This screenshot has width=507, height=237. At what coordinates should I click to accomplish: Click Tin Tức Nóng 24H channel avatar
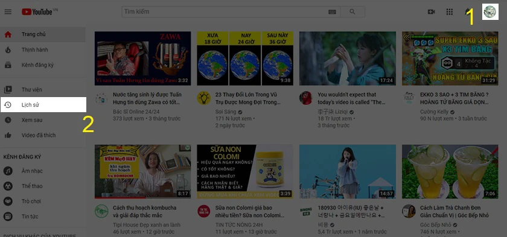[x=204, y=211]
